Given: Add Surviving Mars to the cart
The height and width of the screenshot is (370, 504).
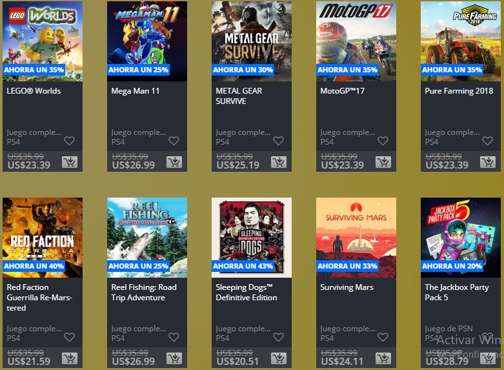Looking at the screenshot, I should click(383, 358).
